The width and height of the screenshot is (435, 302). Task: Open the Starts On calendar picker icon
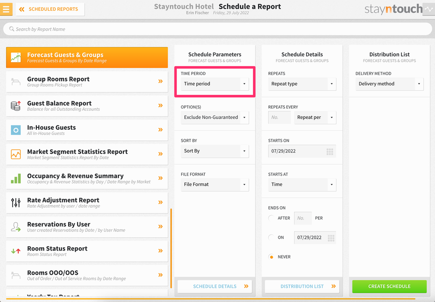click(330, 151)
